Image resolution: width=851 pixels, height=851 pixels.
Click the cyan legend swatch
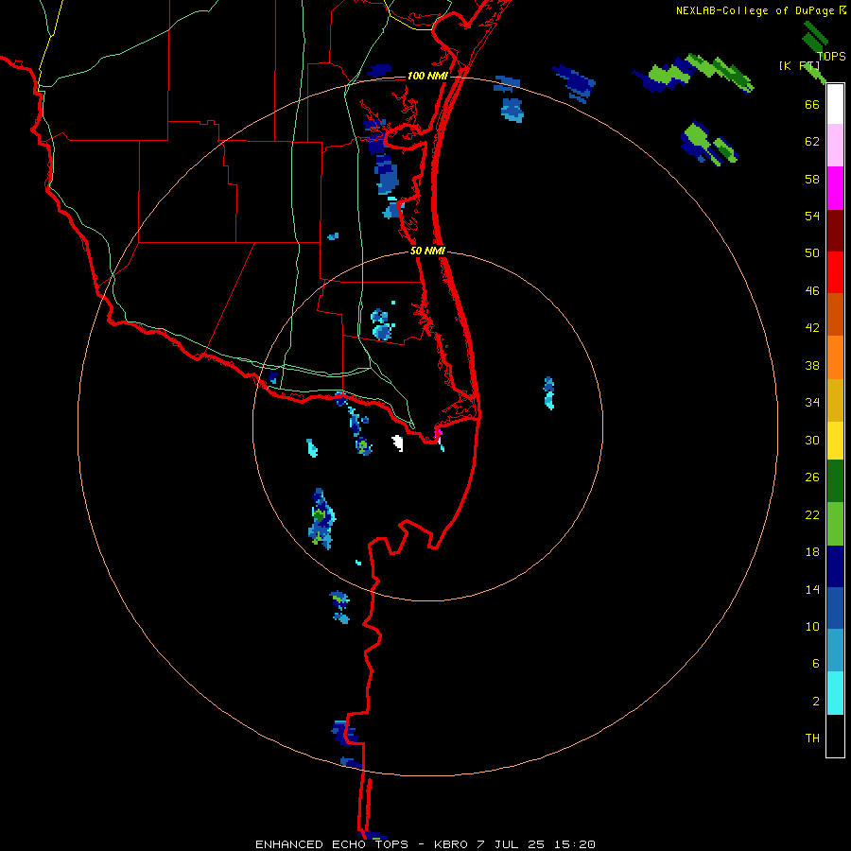835,693
